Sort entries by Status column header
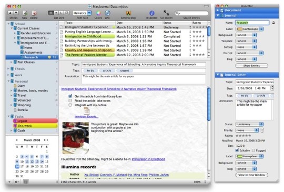Image resolution: width=284 pixels, height=192 pixels. pyautogui.click(x=177, y=23)
